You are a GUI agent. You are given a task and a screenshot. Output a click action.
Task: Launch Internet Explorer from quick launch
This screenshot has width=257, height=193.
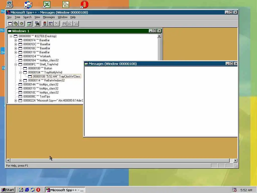coord(27,190)
